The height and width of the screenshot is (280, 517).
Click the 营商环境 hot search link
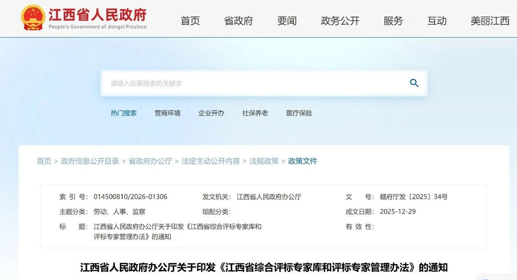click(x=167, y=113)
